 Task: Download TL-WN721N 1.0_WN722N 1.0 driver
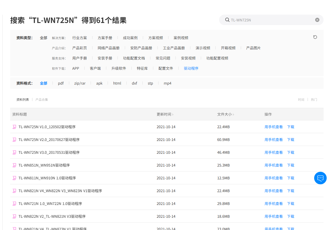pyautogui.click(x=291, y=204)
